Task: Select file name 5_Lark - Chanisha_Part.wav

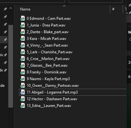Action: (49, 52)
